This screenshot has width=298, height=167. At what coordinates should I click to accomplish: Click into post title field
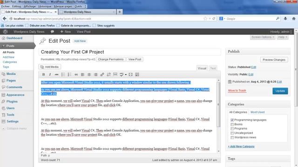[x=129, y=52]
